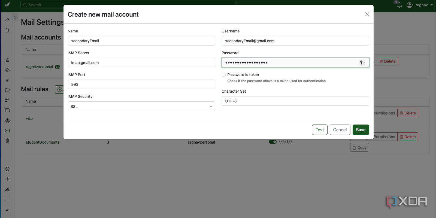Open the Mail envelope icon in sidebar
The image size is (436, 218).
point(7,131)
